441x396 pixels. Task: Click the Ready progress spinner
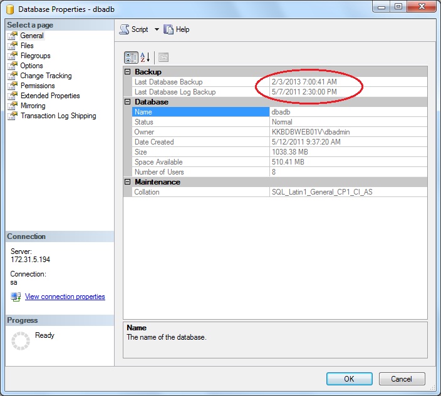[x=21, y=341]
